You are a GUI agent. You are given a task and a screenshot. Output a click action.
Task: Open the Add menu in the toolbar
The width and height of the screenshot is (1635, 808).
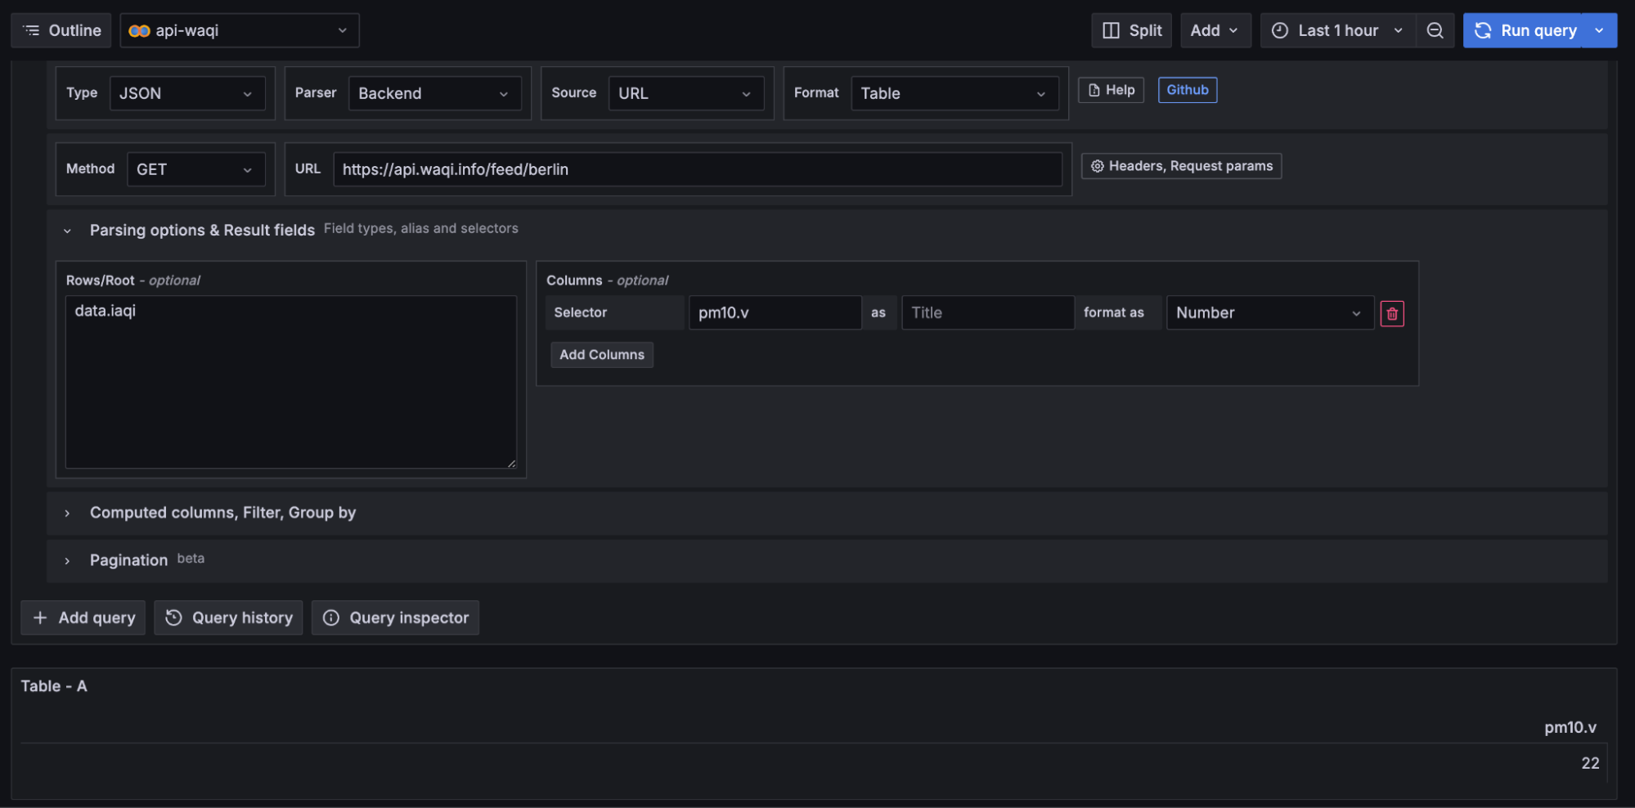point(1215,30)
